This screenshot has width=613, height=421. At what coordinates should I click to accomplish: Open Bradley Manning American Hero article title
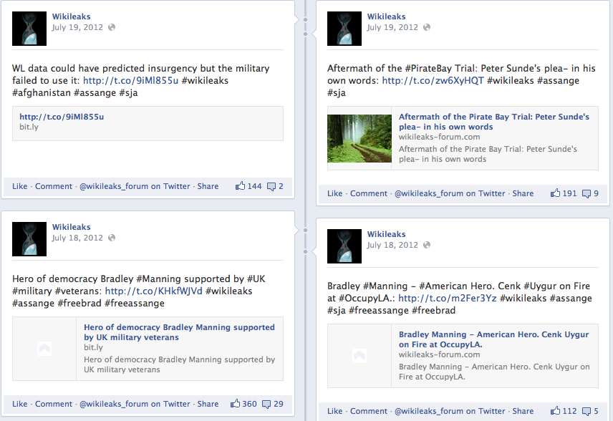coord(493,339)
